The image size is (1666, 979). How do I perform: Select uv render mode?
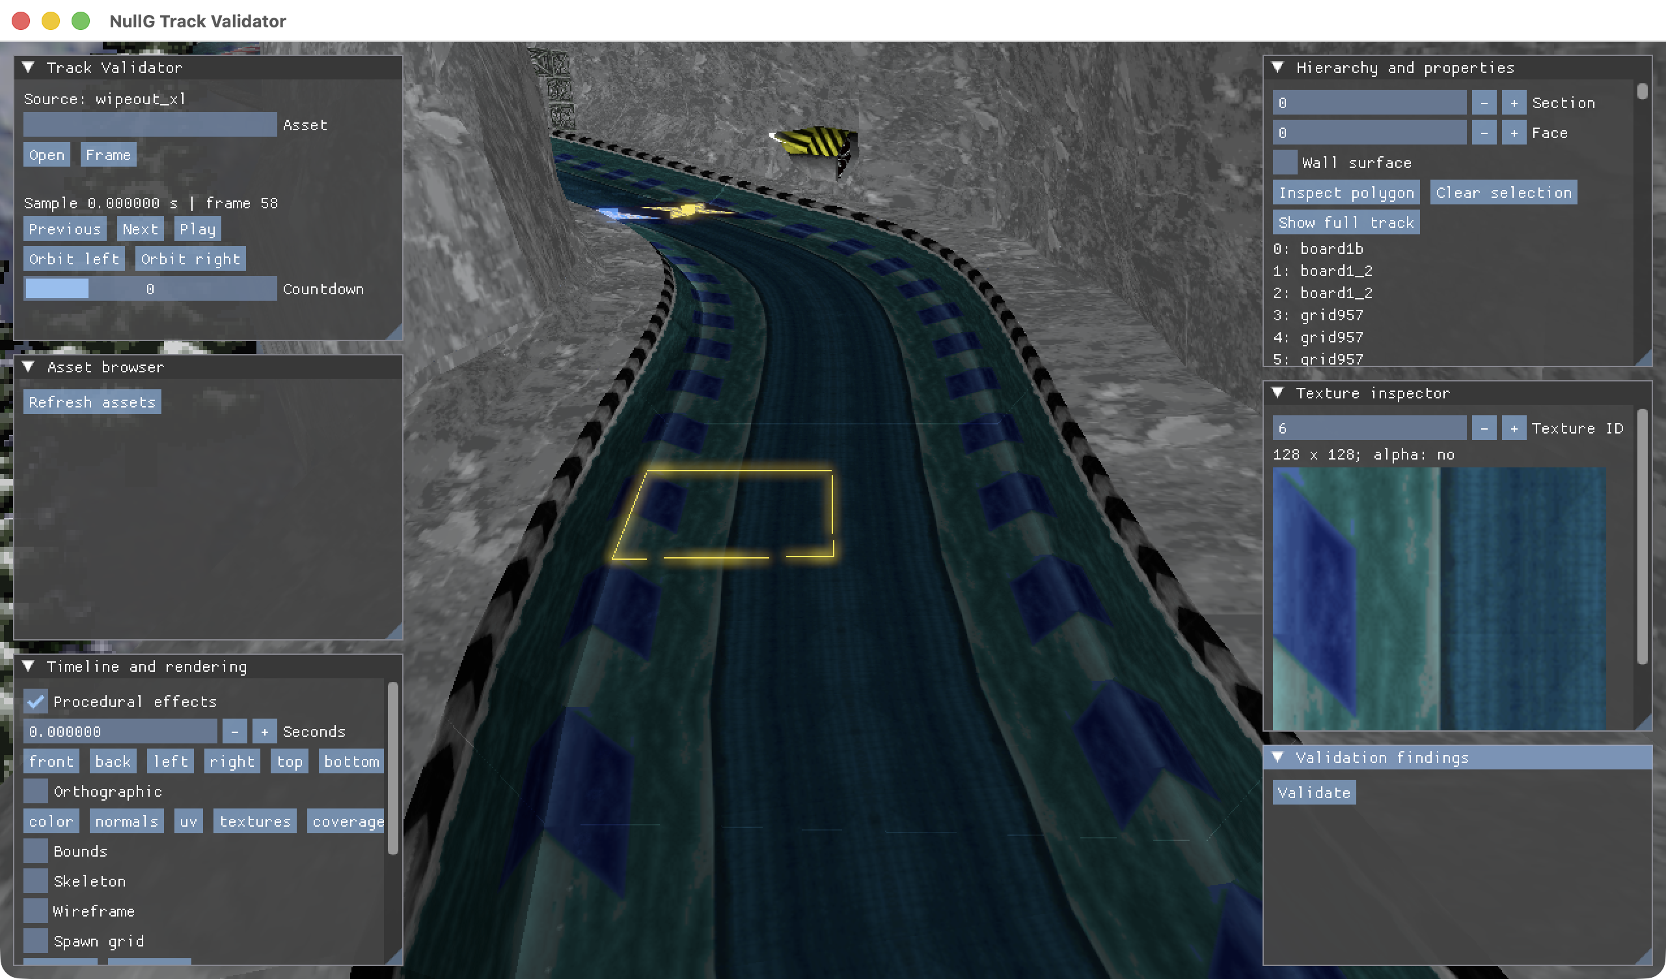189,821
